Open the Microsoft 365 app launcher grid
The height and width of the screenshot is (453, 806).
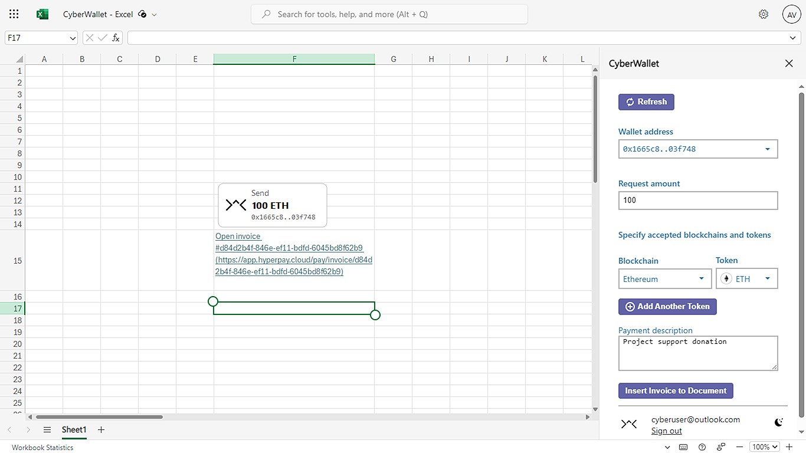(14, 14)
